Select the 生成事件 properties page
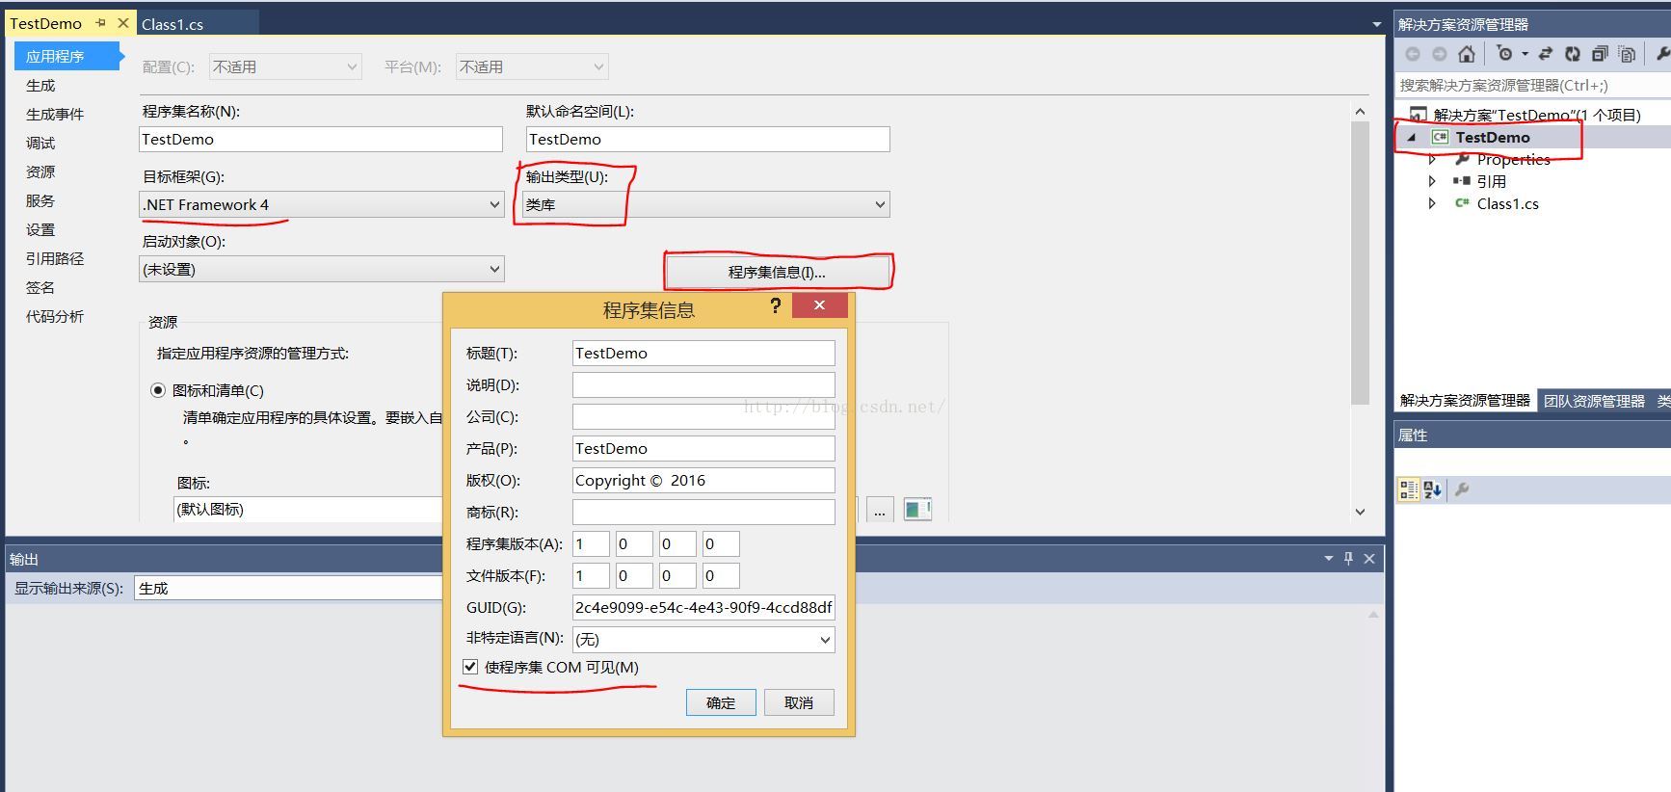This screenshot has width=1671, height=792. pyautogui.click(x=55, y=115)
